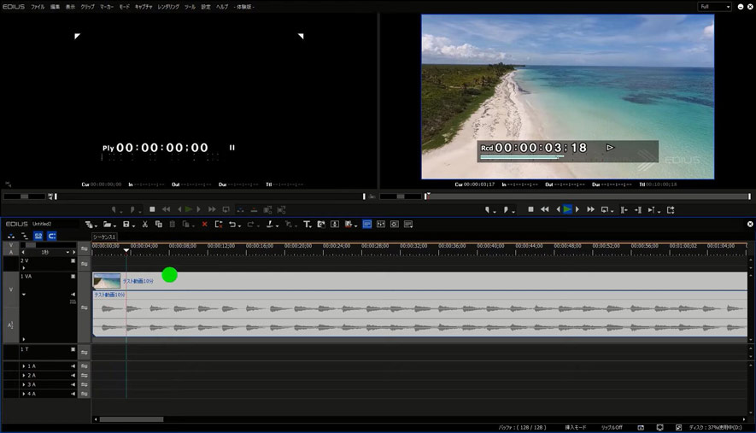
Task: Open the マーカー (Marker) menu
Action: pyautogui.click(x=107, y=7)
